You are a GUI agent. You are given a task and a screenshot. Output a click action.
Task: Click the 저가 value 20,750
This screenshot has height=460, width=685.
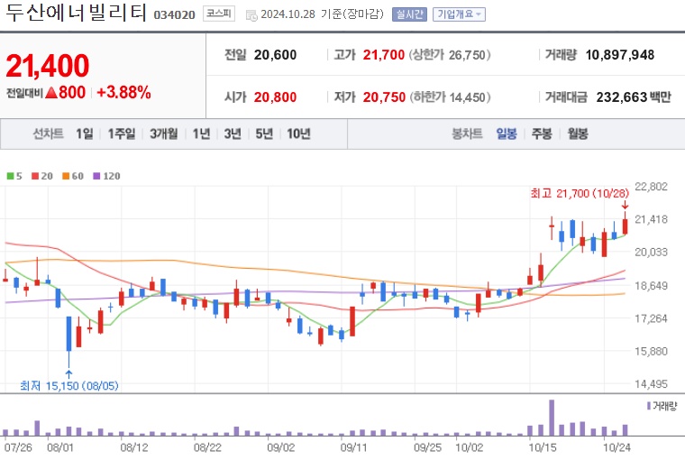pos(384,97)
